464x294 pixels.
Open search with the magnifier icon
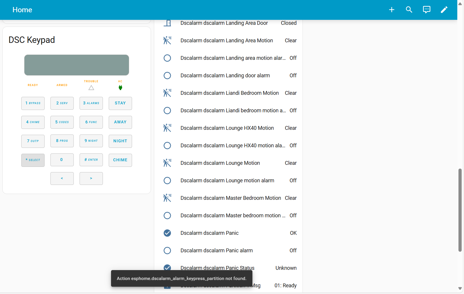click(x=409, y=10)
